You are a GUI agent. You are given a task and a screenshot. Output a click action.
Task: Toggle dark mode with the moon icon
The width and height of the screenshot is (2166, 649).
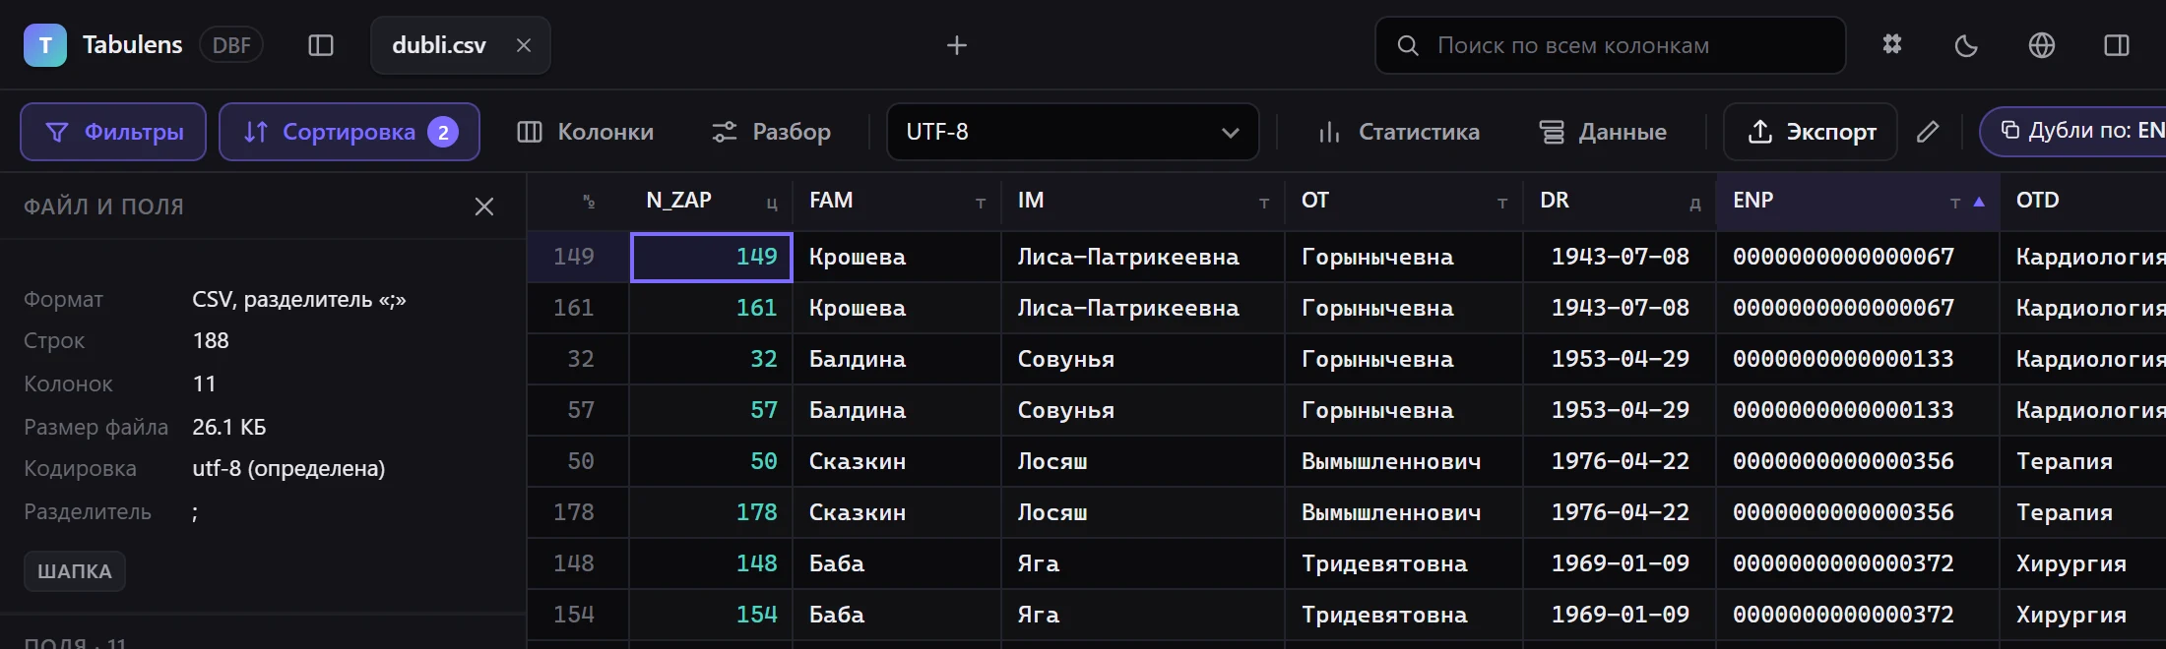1966,45
